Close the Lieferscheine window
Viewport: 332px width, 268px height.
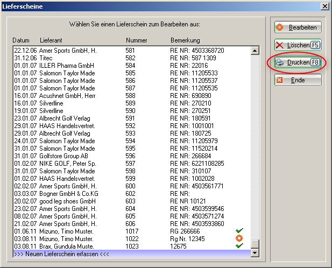[324, 6]
